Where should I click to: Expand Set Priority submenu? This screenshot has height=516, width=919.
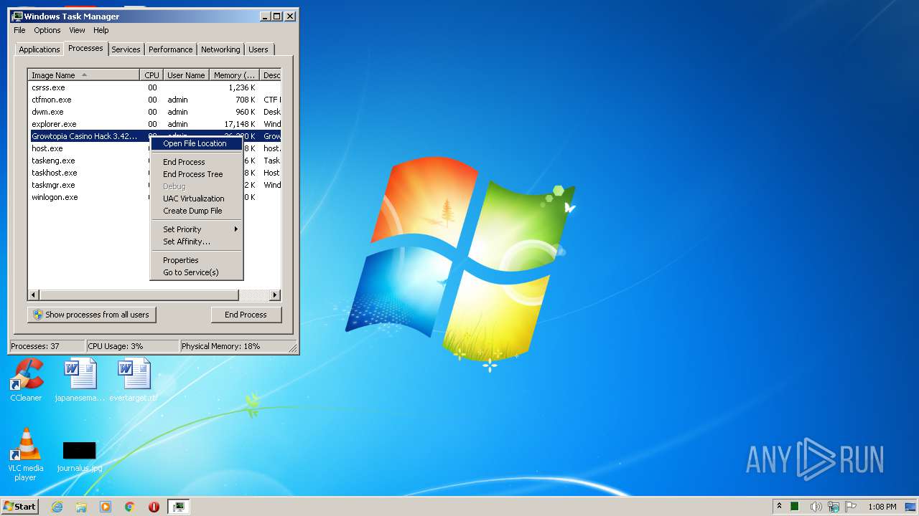(196, 229)
